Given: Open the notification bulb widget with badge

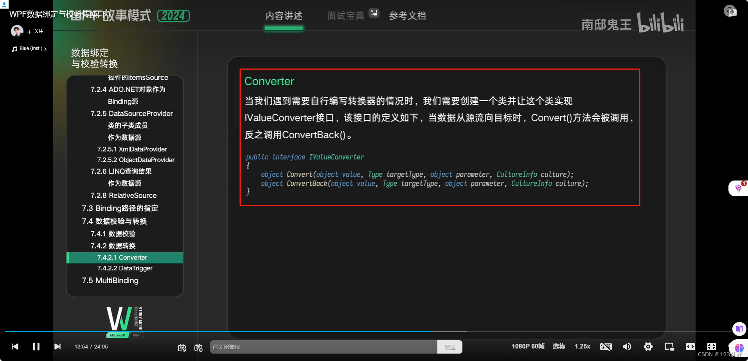Looking at the screenshot, I should pos(739,188).
